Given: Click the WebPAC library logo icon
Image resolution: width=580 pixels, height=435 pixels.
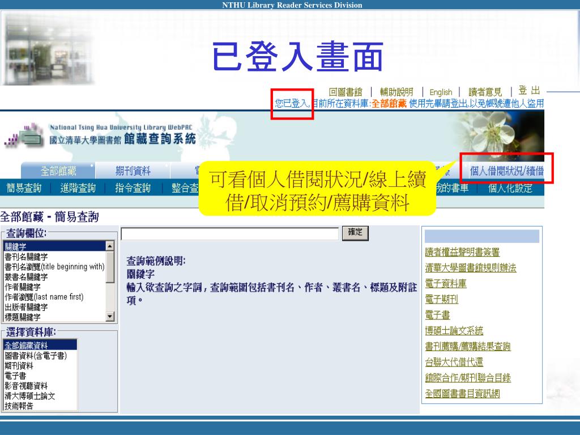Looking at the screenshot, I should tap(24, 136).
